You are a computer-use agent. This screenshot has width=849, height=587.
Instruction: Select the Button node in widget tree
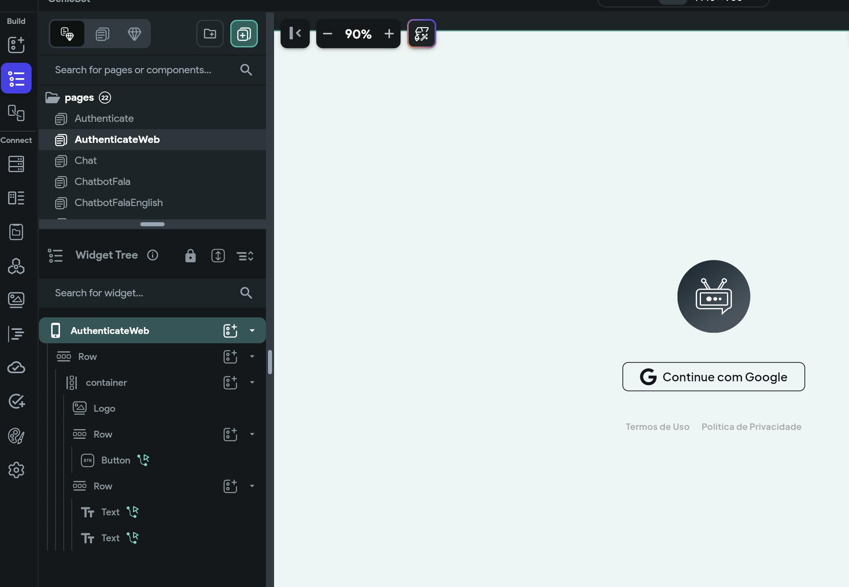coord(116,460)
